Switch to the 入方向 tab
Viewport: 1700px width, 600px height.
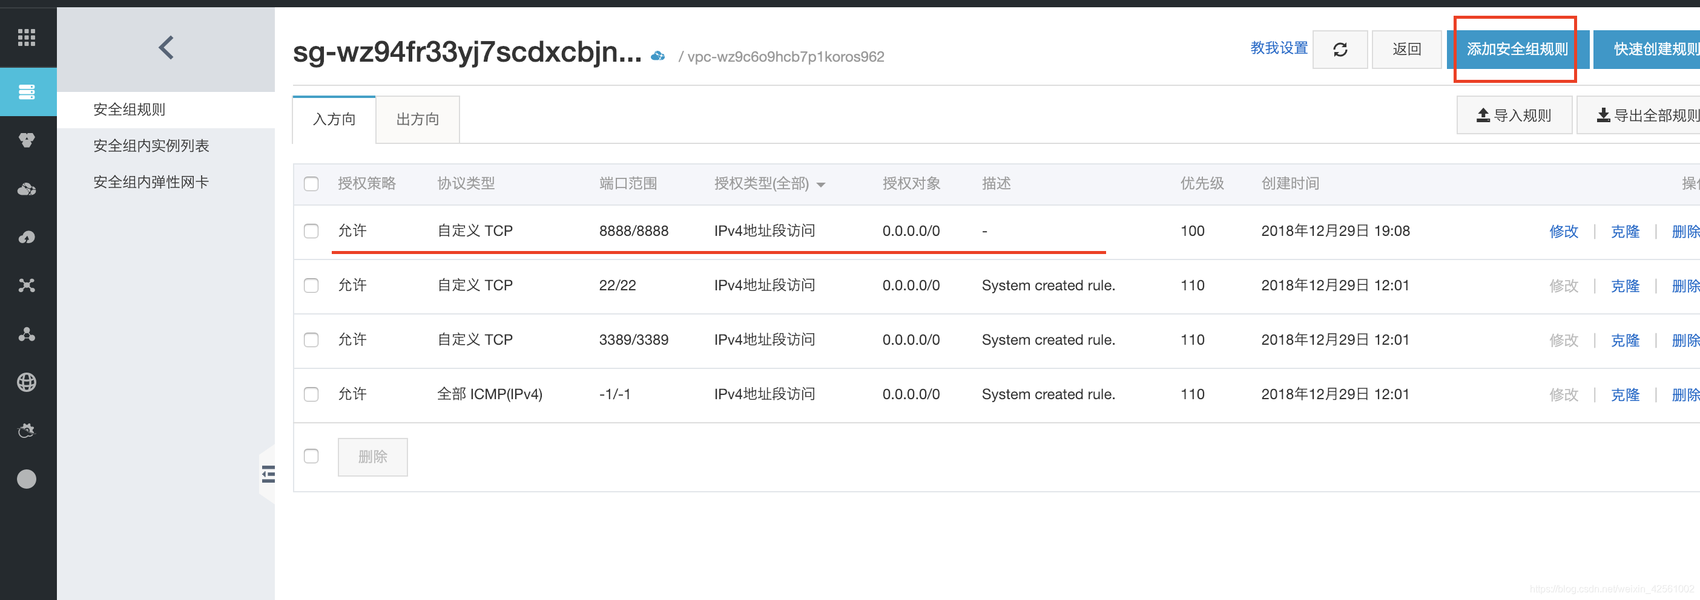[334, 119]
